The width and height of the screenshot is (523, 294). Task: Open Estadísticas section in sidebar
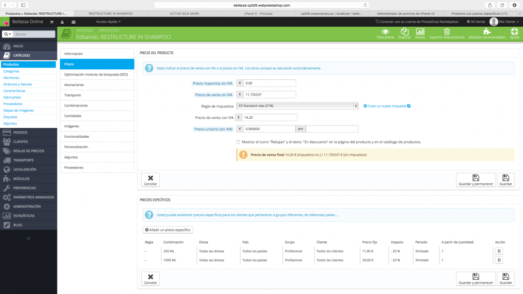click(x=29, y=216)
